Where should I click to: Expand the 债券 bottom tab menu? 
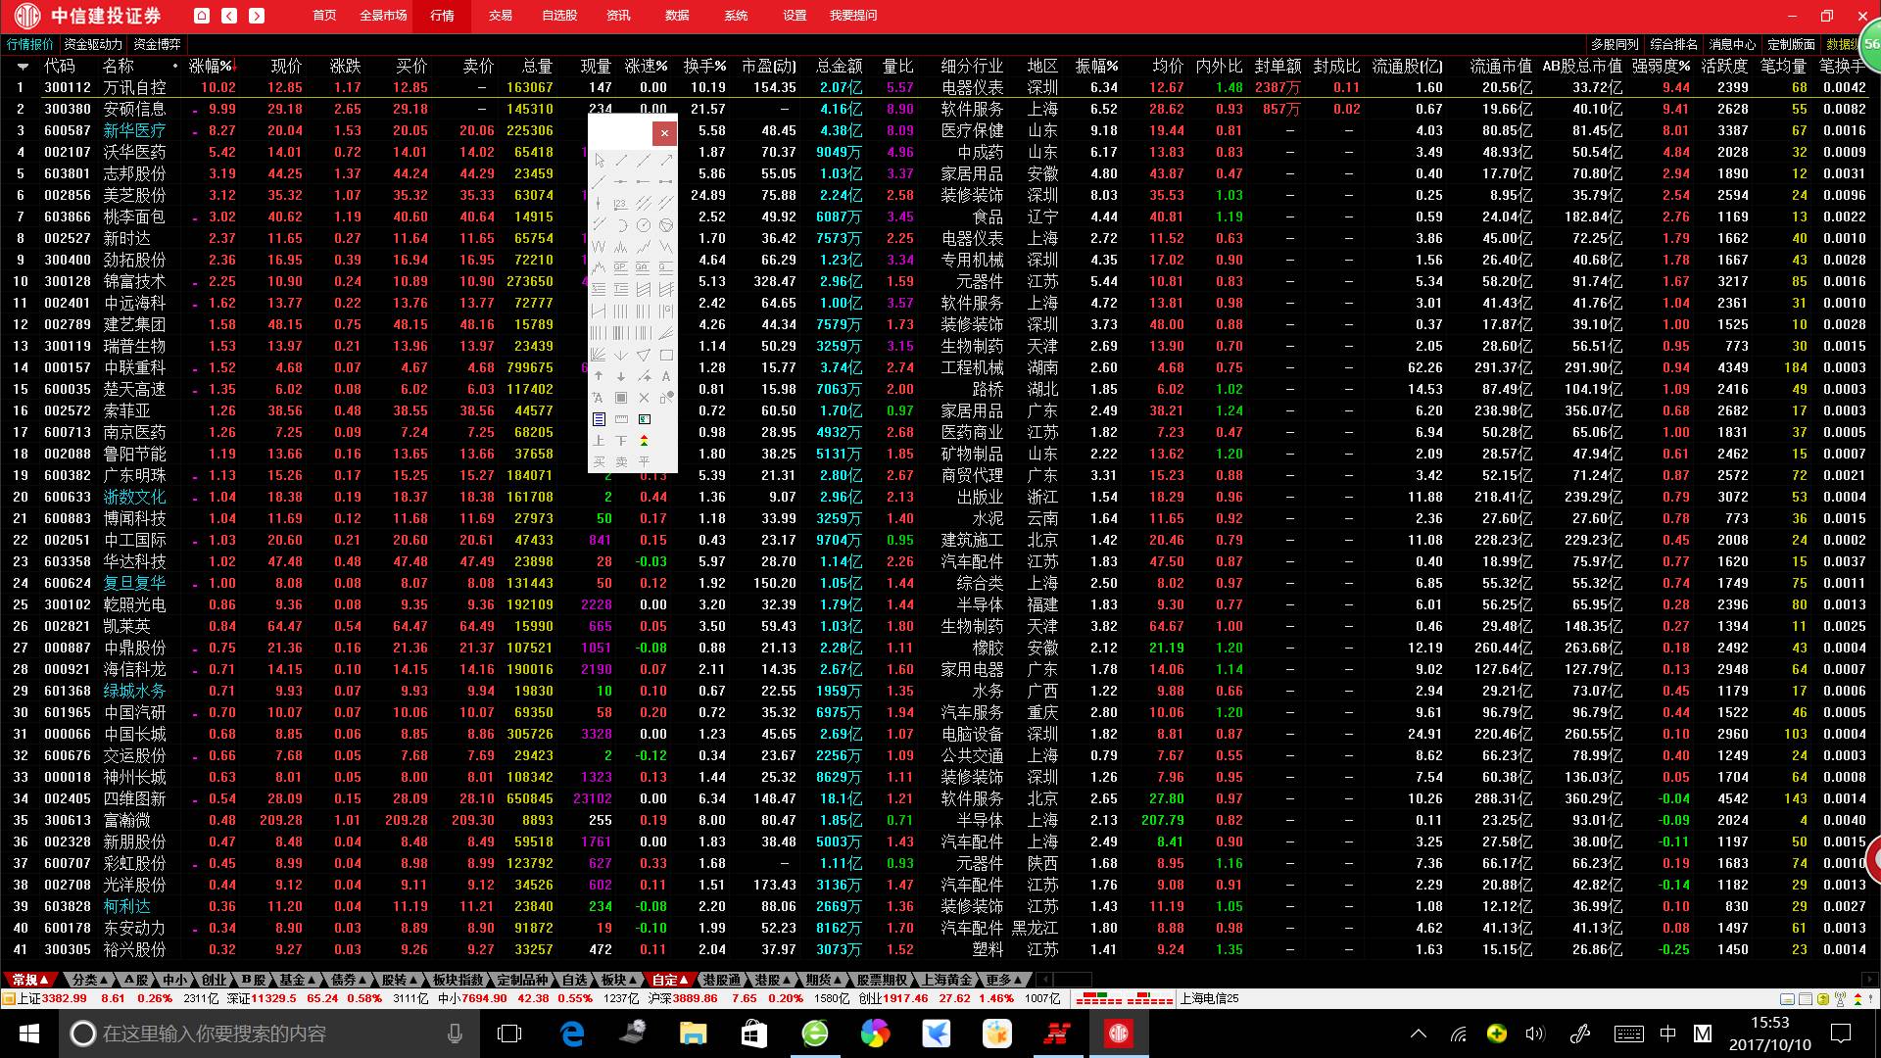coord(349,980)
